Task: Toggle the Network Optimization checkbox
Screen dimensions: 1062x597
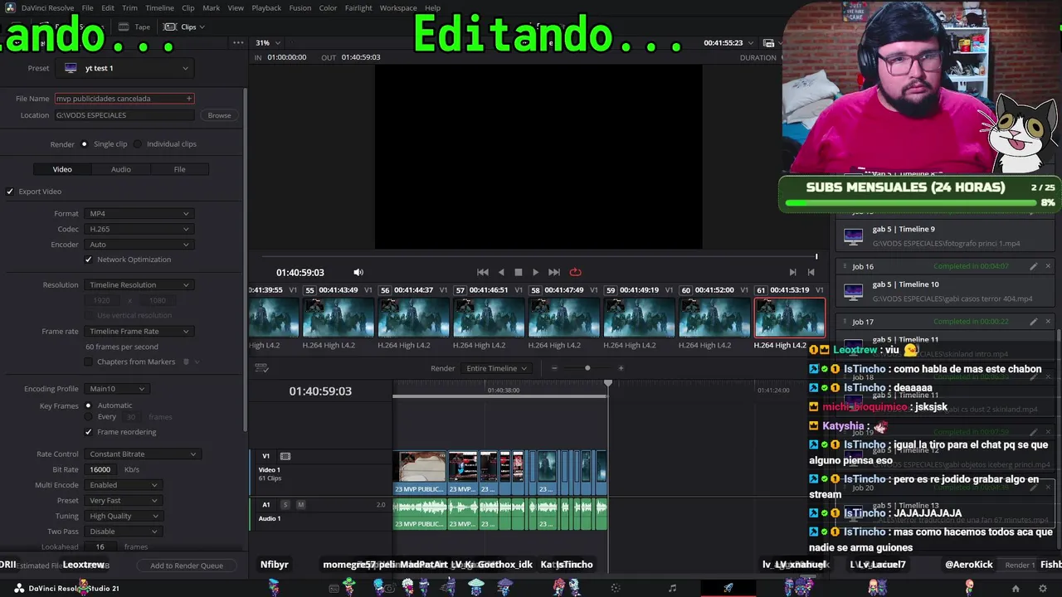Action: click(x=89, y=260)
